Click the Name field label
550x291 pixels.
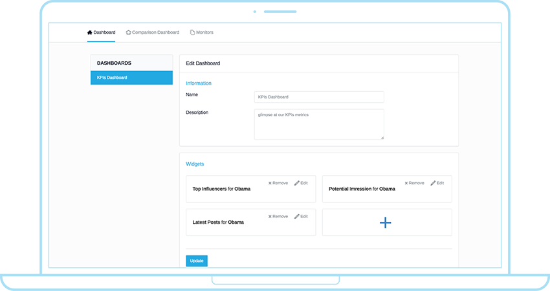[x=192, y=94]
